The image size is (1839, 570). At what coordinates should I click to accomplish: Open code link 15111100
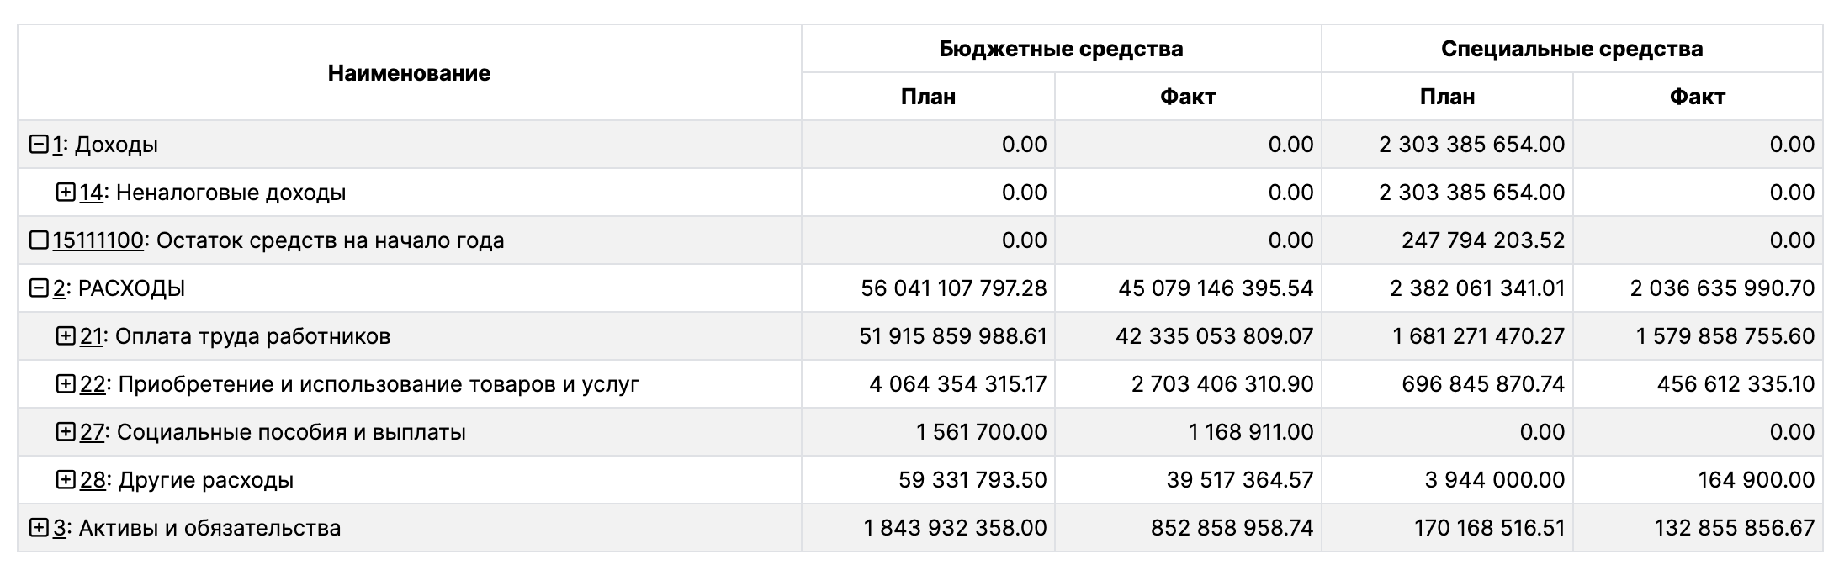click(98, 240)
